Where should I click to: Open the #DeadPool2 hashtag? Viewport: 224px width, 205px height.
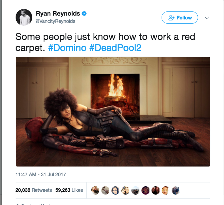click(x=115, y=48)
